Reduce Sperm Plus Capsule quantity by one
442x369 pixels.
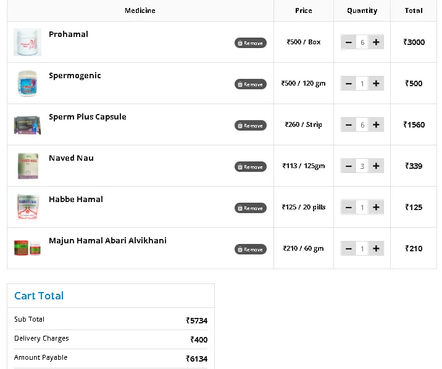349,124
